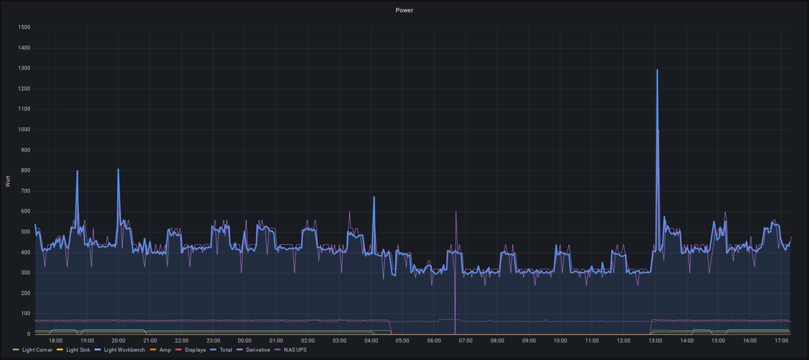Click the "20:00" time axis label
This screenshot has height=360, width=809.
pyautogui.click(x=118, y=341)
